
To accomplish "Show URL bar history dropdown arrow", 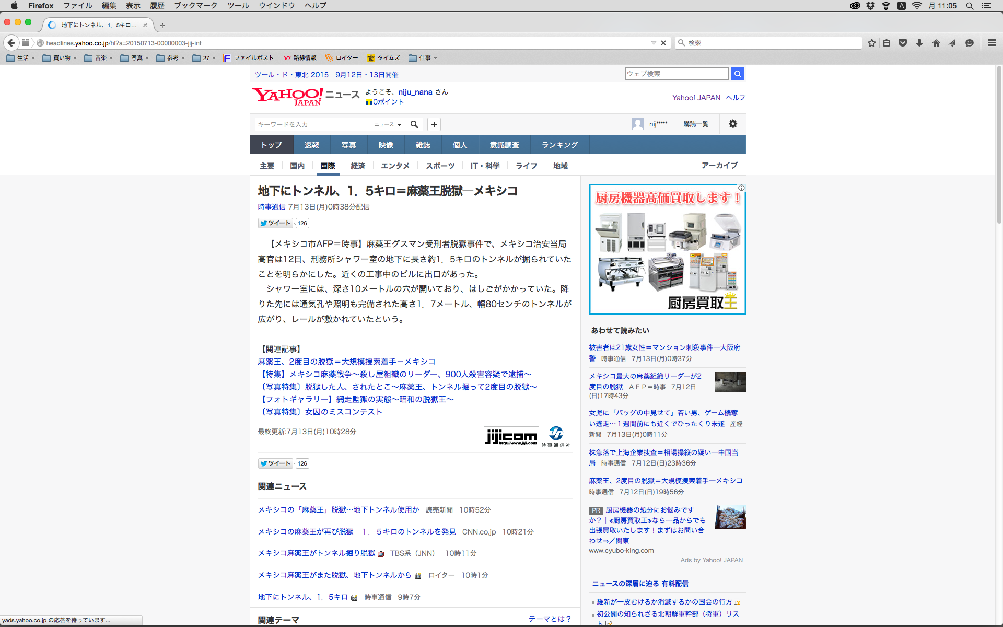I will tap(653, 43).
